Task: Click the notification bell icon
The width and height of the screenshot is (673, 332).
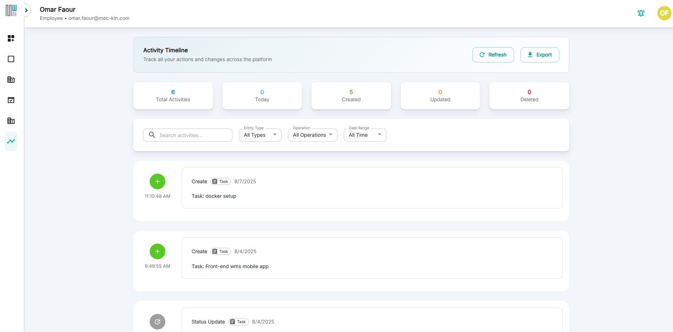Action: point(641,13)
